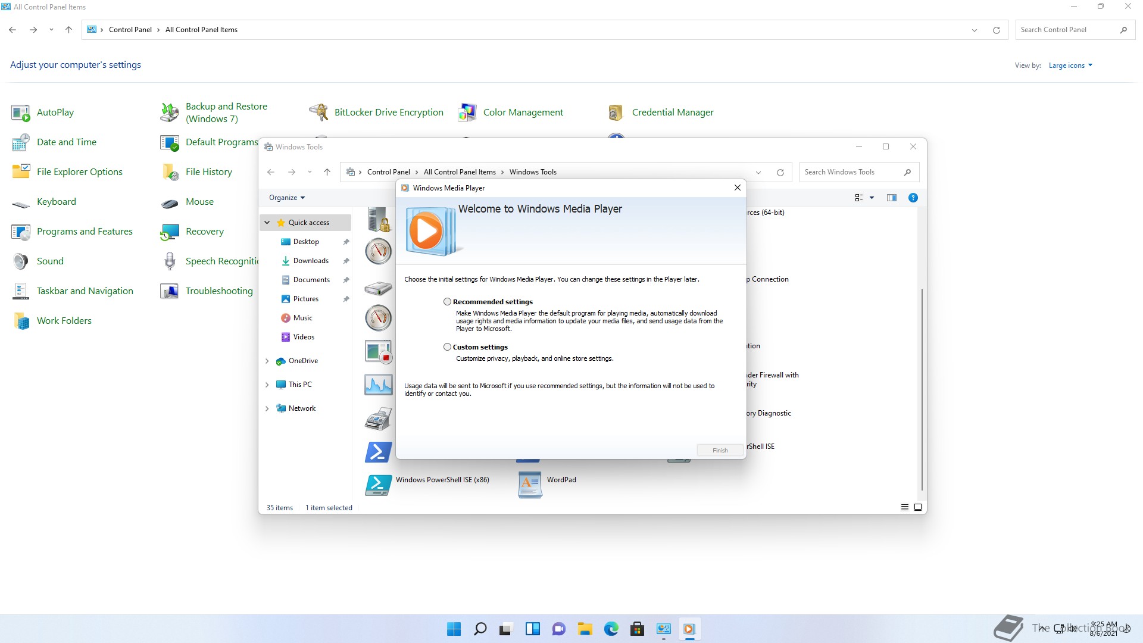Switch to large icons view in status bar
The image size is (1143, 643).
point(917,507)
